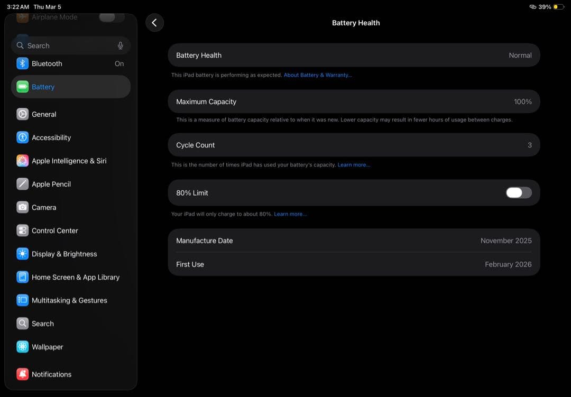Tap the focus status icon near 39%
Image resolution: width=571 pixels, height=397 pixels.
[532, 7]
